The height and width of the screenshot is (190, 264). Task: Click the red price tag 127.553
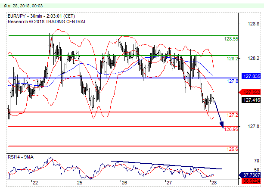pyautogui.click(x=250, y=92)
